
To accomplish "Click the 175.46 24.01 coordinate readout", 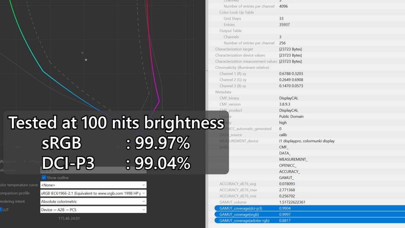I will [x=69, y=218].
